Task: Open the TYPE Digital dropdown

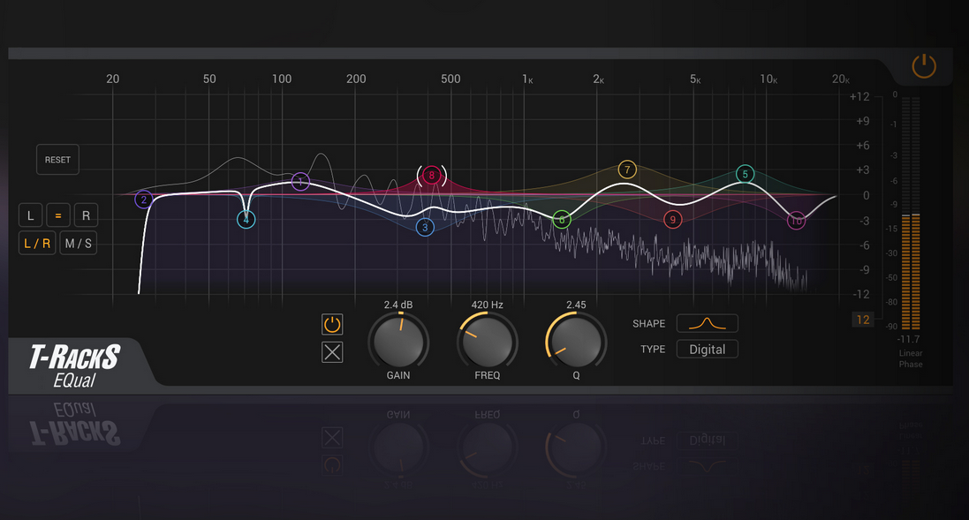Action: [x=707, y=349]
